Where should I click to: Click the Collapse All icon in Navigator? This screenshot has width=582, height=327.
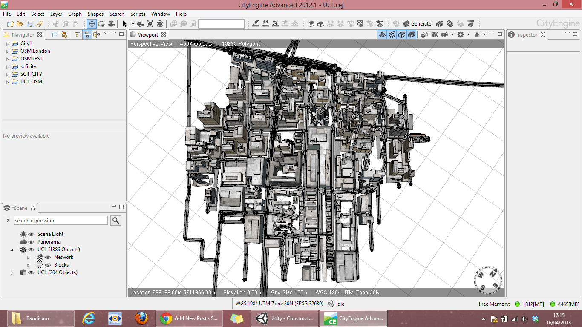(x=55, y=34)
